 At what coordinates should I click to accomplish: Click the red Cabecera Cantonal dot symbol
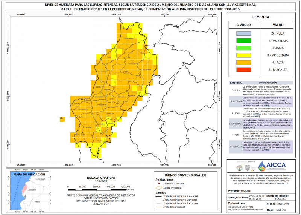159,184
